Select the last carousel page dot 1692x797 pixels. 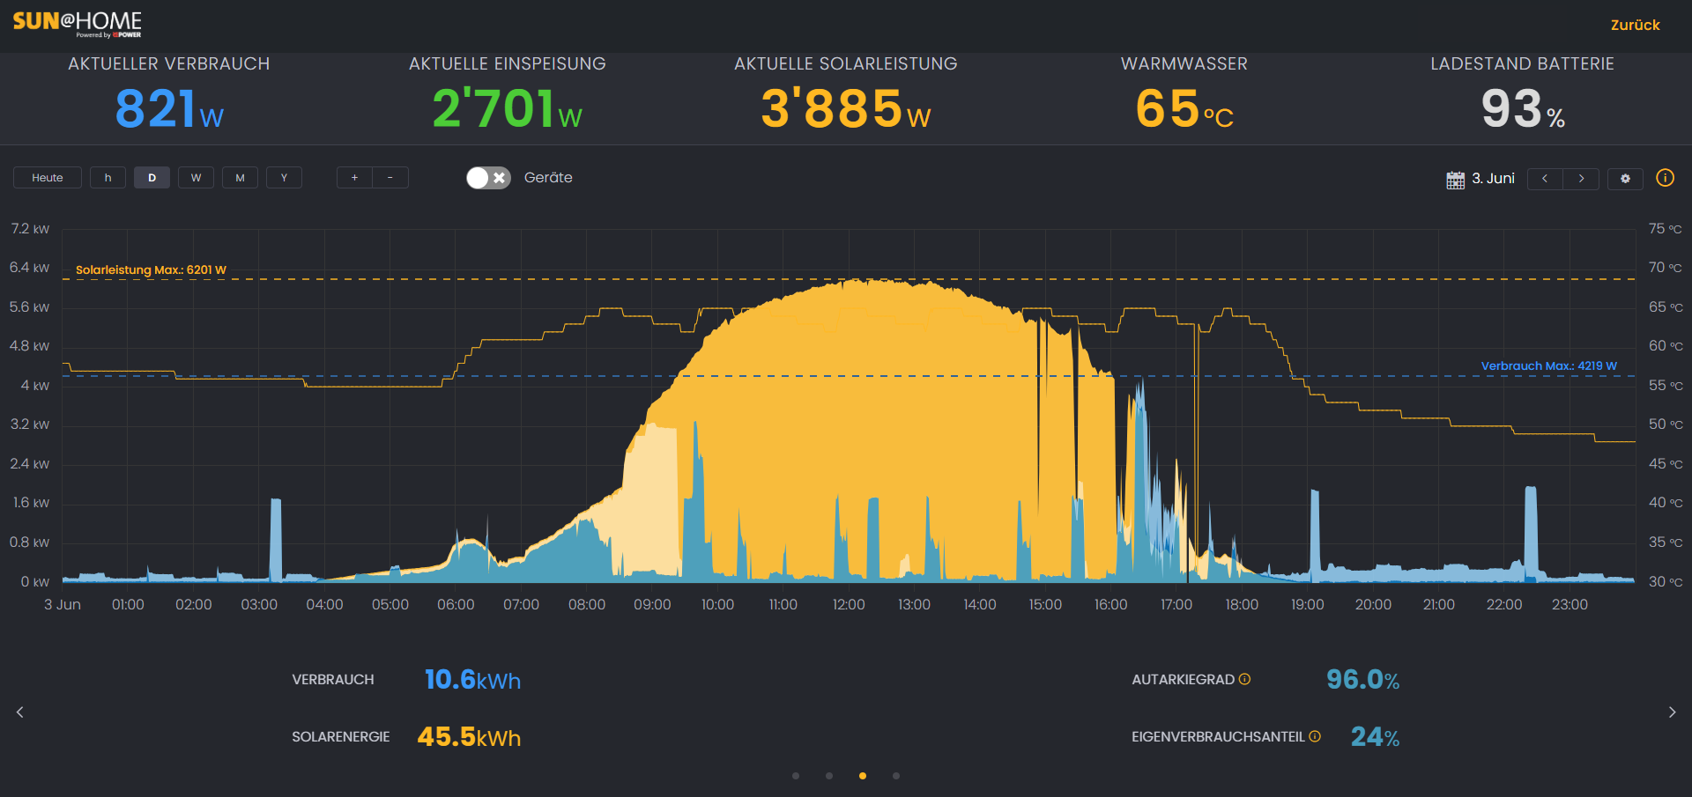click(x=896, y=776)
